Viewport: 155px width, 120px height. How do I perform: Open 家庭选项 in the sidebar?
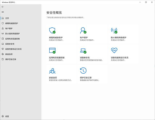[9, 54]
